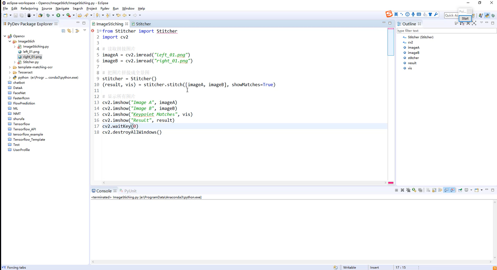Switch to the PyDev perspective python icon
497x270 pixels.
pos(487,15)
